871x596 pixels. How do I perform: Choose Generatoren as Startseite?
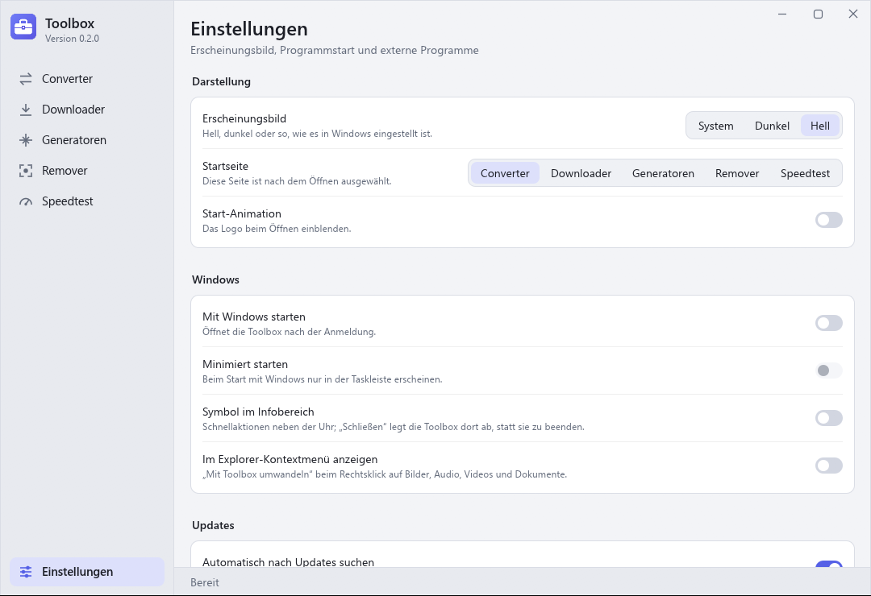point(663,173)
